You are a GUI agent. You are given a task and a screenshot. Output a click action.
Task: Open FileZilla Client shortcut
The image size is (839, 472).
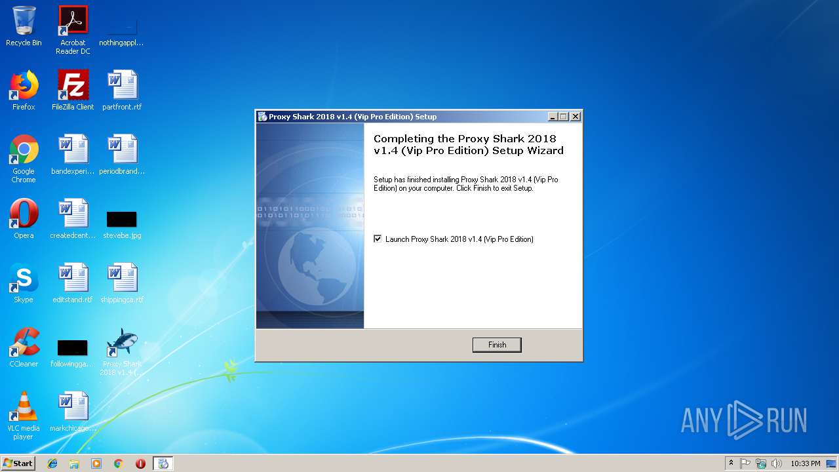tap(73, 90)
